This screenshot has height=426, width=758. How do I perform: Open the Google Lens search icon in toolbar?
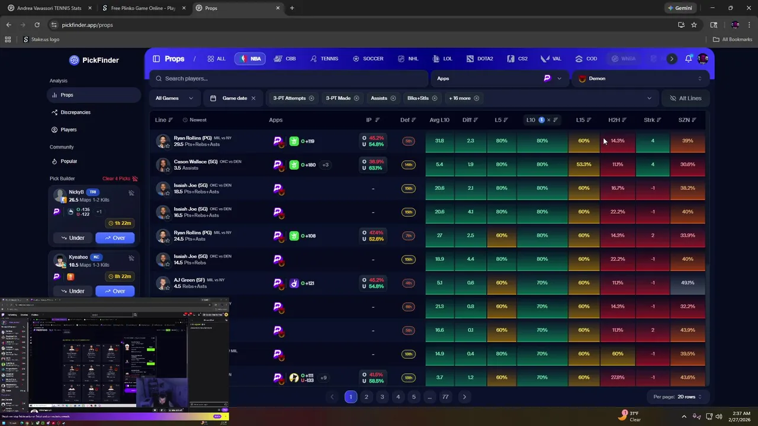(x=714, y=25)
